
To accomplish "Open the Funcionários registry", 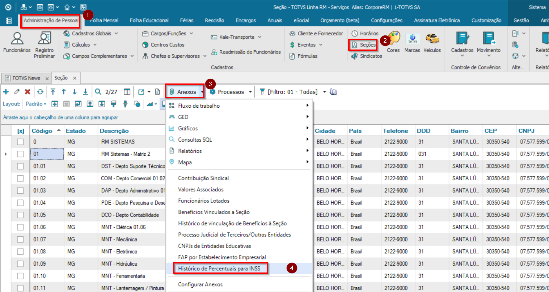I will click(17, 43).
